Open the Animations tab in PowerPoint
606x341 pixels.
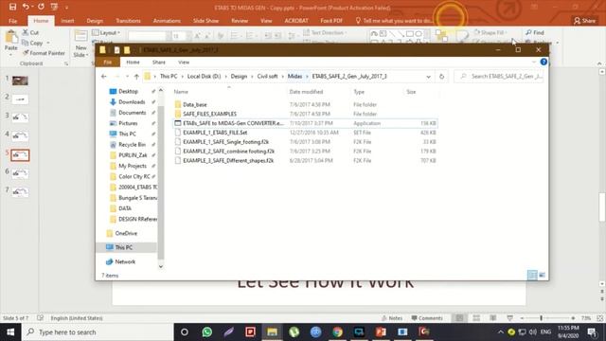tap(167, 21)
